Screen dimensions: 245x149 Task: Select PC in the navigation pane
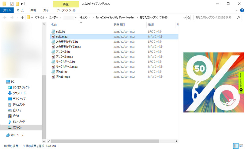tap(10, 82)
